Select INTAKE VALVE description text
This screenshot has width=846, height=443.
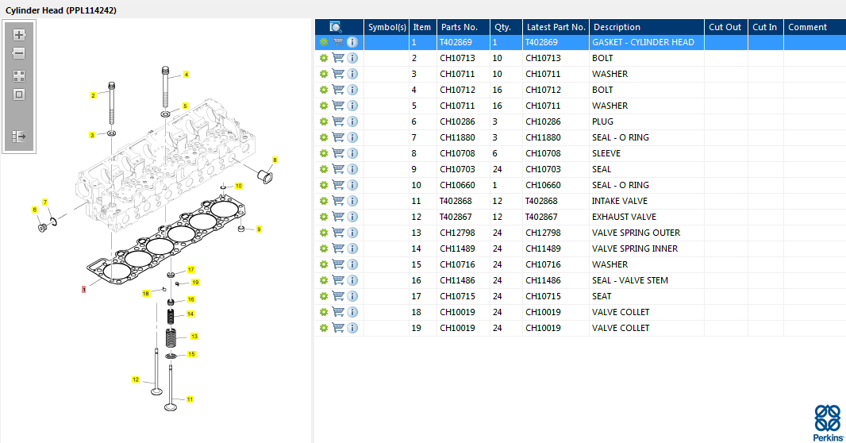[x=619, y=201]
